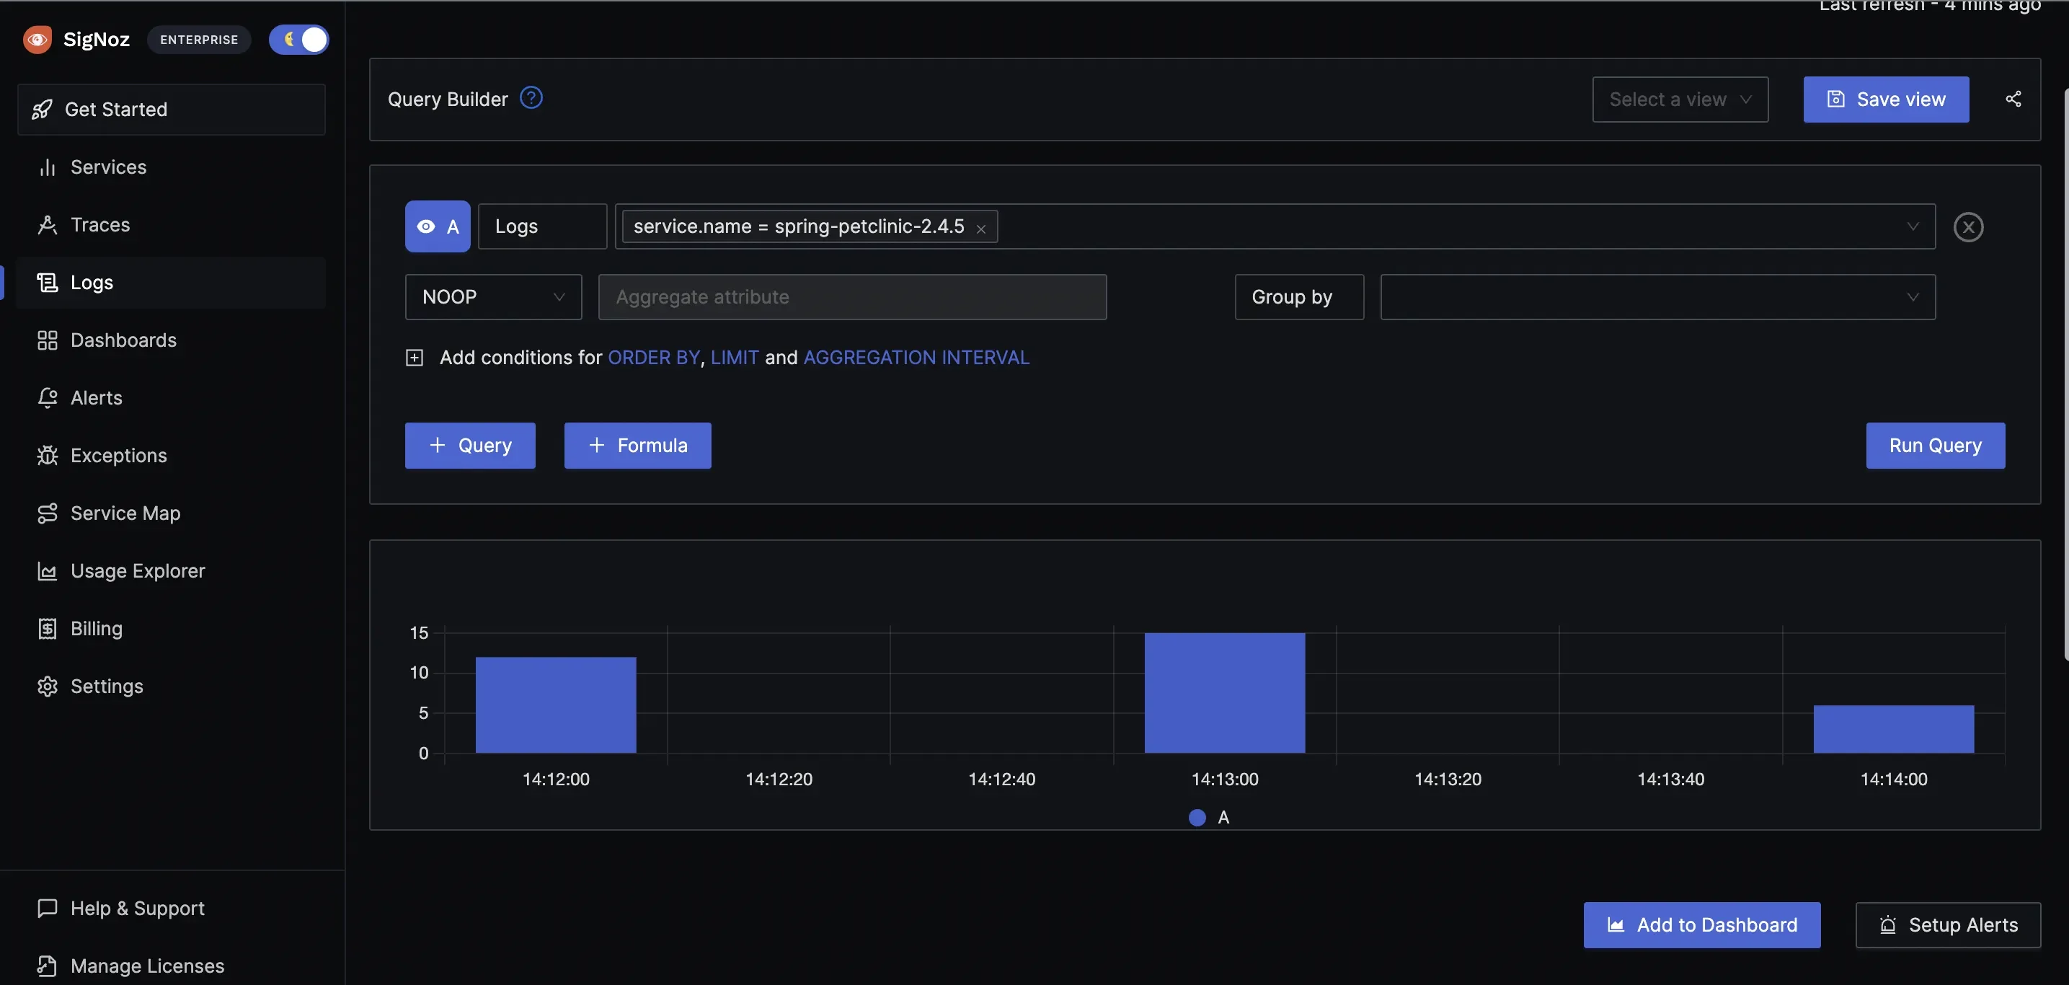This screenshot has height=985, width=2069.
Task: Click the Logs sidebar icon
Action: click(x=48, y=283)
